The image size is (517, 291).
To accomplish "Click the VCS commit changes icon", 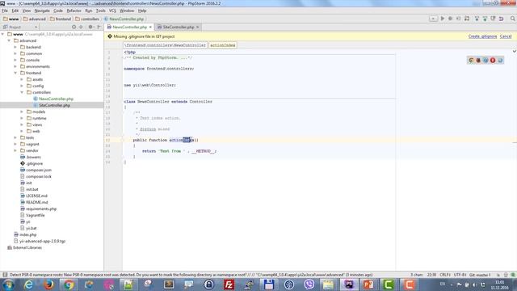I will 485,19.
